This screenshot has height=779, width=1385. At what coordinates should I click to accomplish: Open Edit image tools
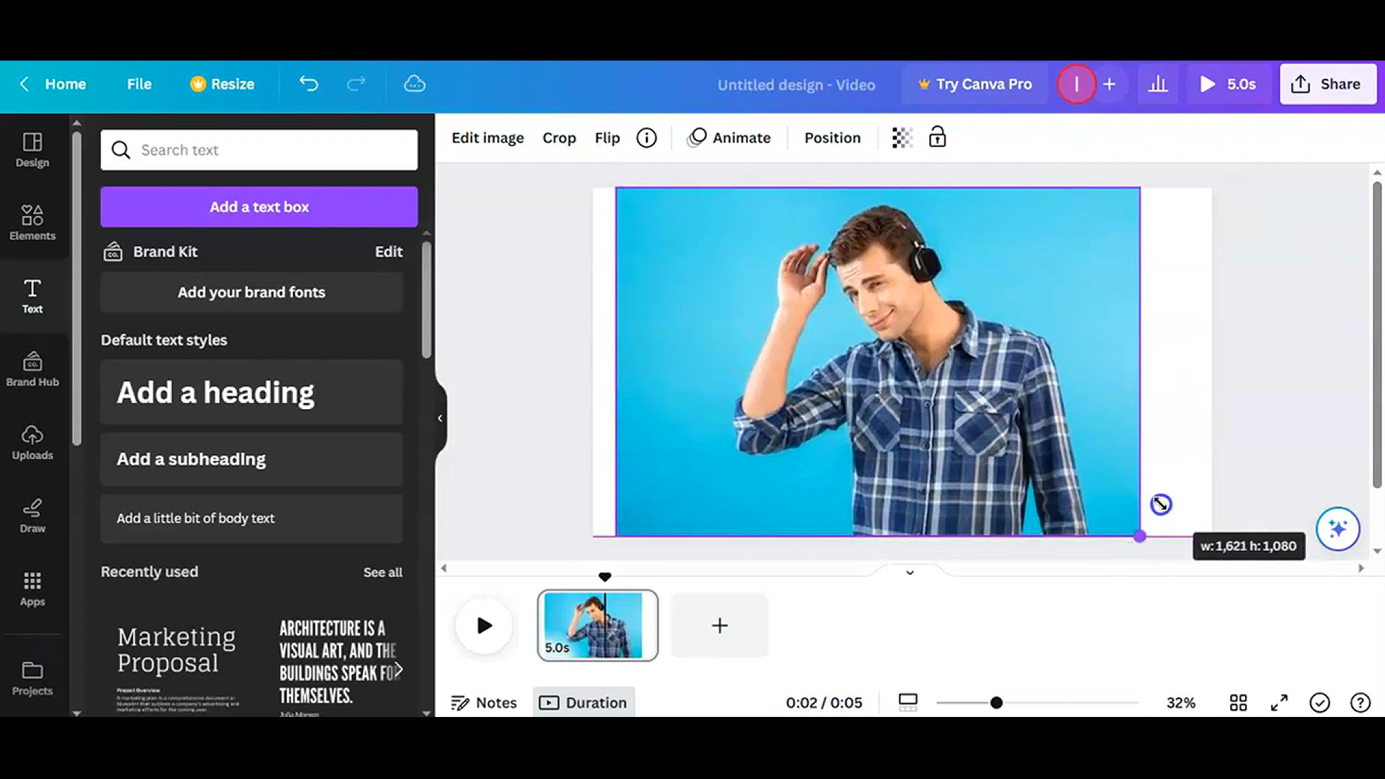point(488,138)
